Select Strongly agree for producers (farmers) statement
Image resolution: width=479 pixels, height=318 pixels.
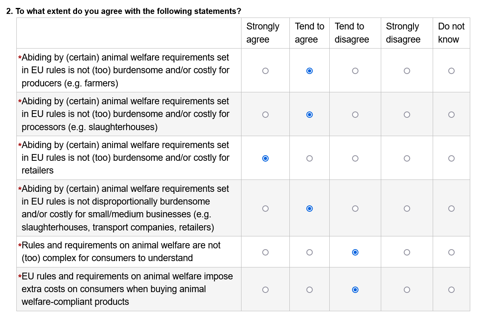[x=265, y=71]
